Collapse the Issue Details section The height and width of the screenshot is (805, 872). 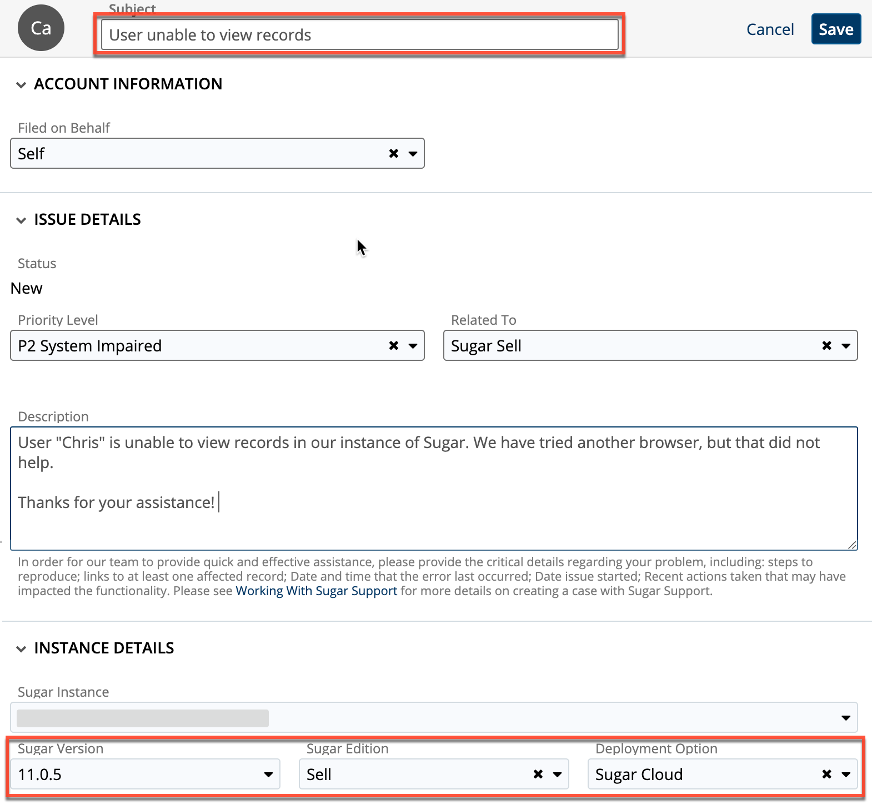click(21, 220)
